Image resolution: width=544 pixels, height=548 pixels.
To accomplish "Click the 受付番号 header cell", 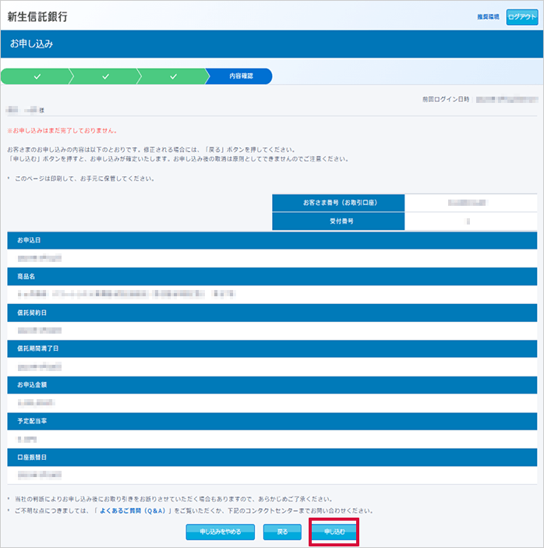I will point(339,221).
